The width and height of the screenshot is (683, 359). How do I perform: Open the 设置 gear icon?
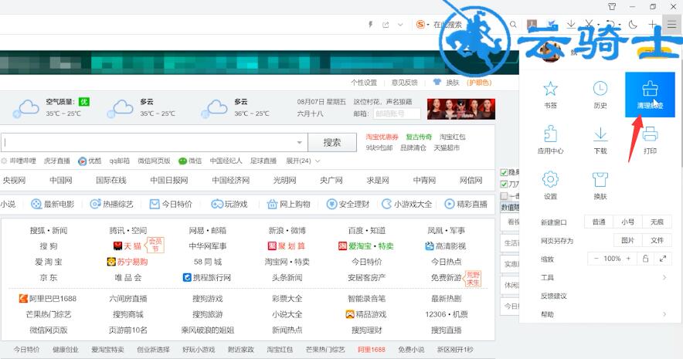[x=551, y=179]
